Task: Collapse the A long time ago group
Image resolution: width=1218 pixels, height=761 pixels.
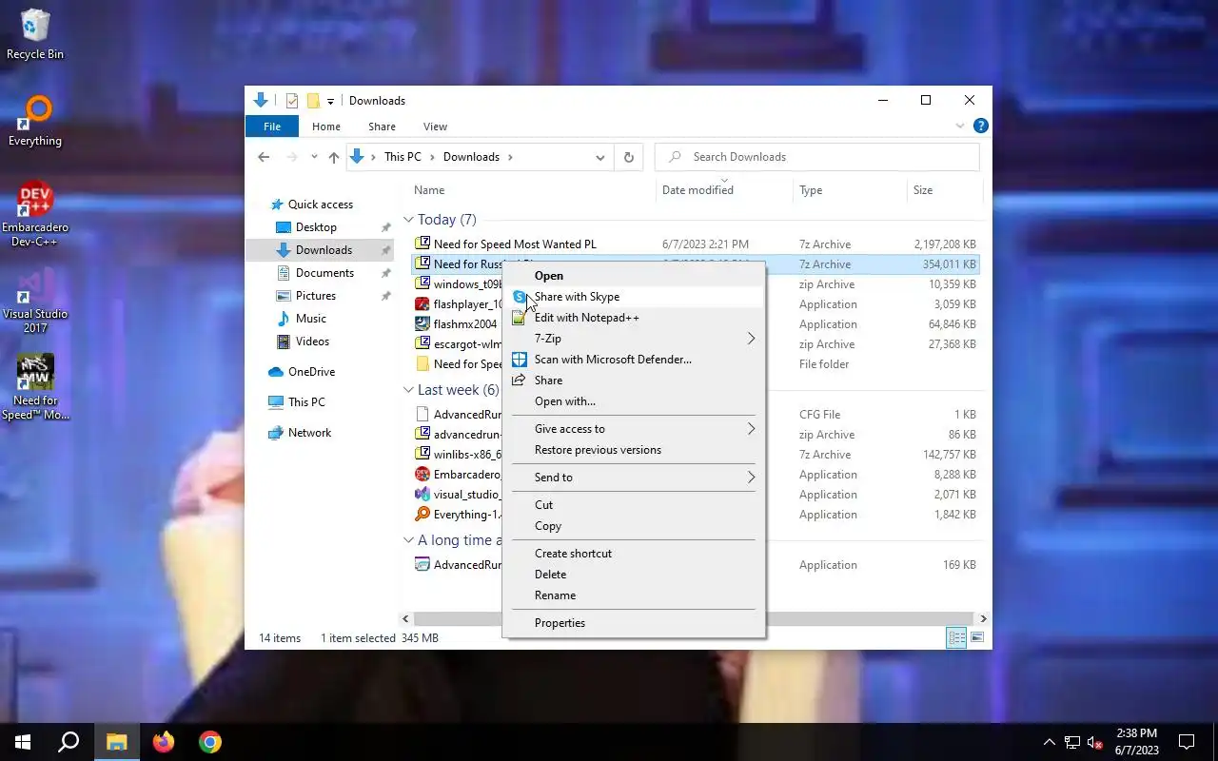Action: (408, 540)
